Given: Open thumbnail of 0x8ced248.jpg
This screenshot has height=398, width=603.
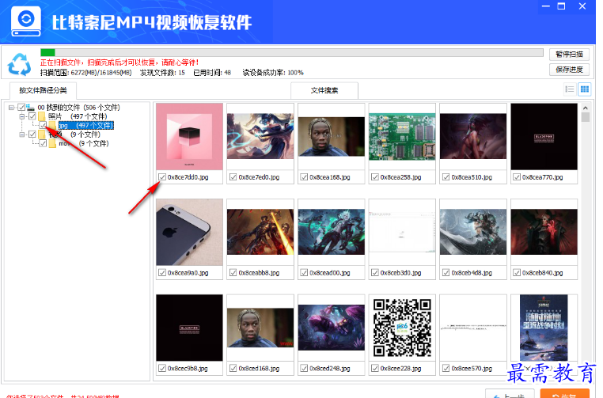Looking at the screenshot, I should 332,328.
